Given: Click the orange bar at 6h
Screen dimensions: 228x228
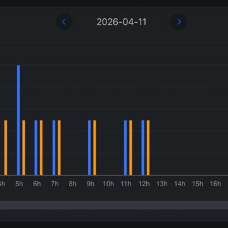Looking at the screenshot, I should point(41,148).
